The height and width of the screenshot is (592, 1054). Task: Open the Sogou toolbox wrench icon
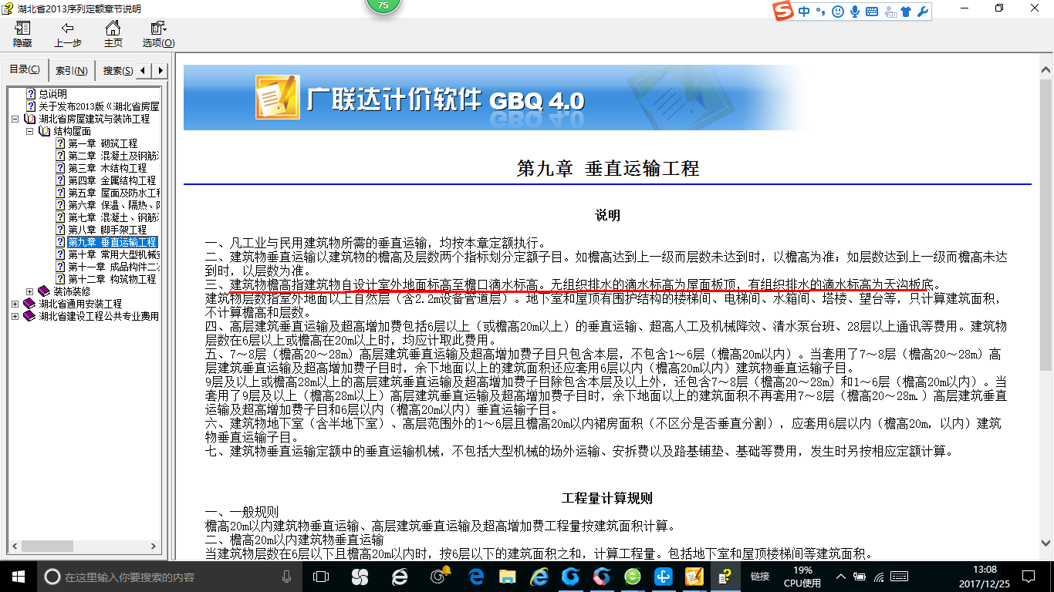point(922,12)
